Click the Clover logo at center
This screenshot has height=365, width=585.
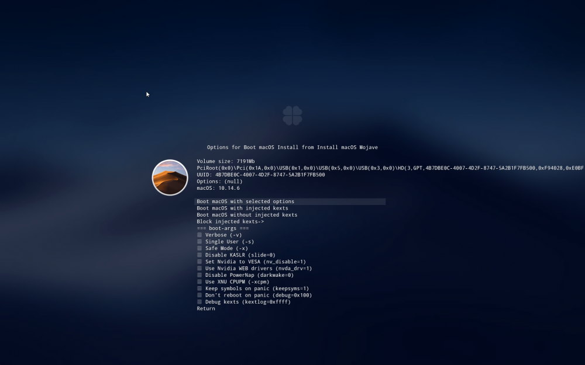click(292, 116)
